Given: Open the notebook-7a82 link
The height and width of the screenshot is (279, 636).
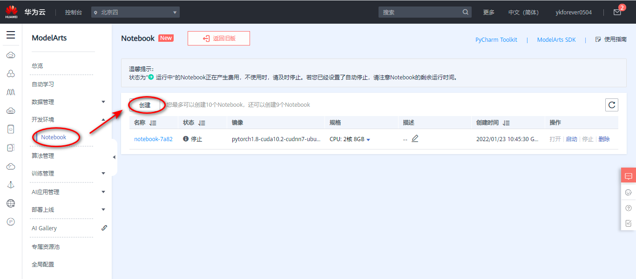Looking at the screenshot, I should click(153, 139).
